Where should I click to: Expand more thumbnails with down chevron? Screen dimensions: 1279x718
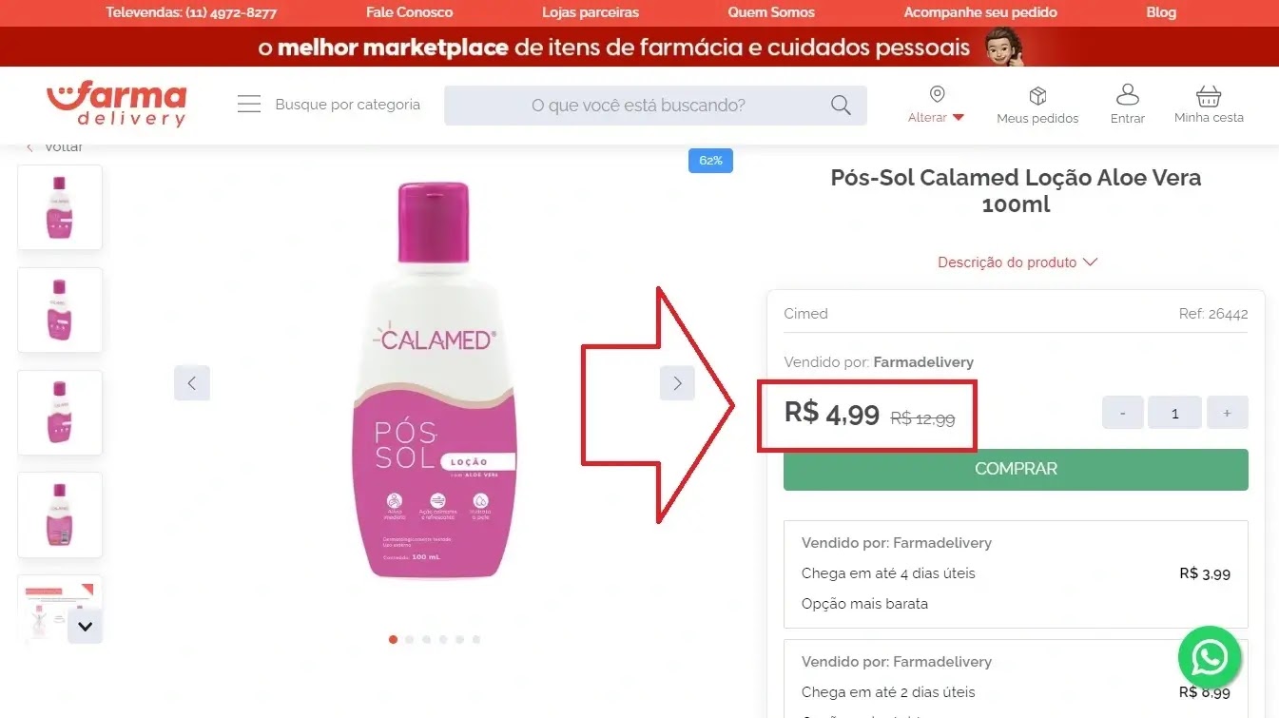pos(85,627)
